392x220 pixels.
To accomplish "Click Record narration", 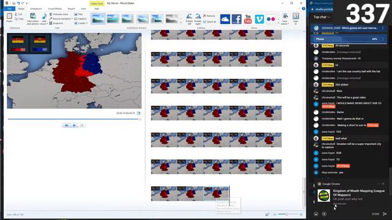I will 60,19.
